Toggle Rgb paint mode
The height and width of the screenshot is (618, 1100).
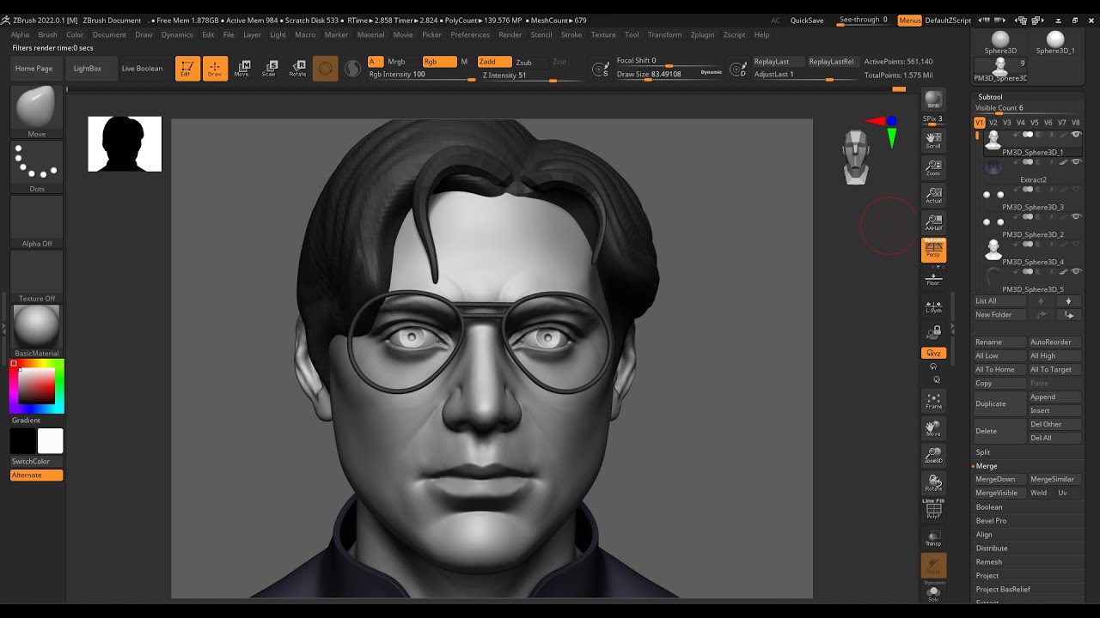click(x=438, y=62)
